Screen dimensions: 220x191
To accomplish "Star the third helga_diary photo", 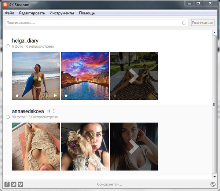I will (115, 96).
